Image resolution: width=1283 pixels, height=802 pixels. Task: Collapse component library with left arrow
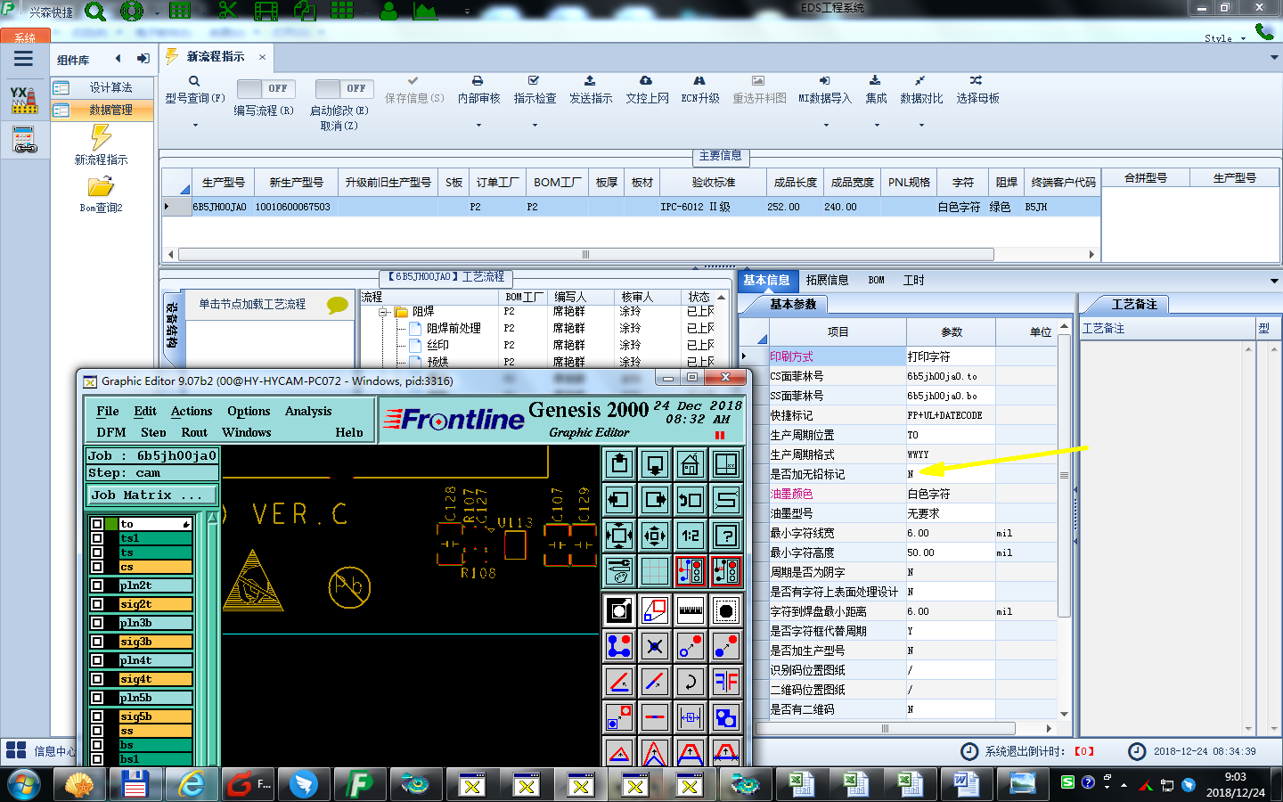(x=118, y=59)
